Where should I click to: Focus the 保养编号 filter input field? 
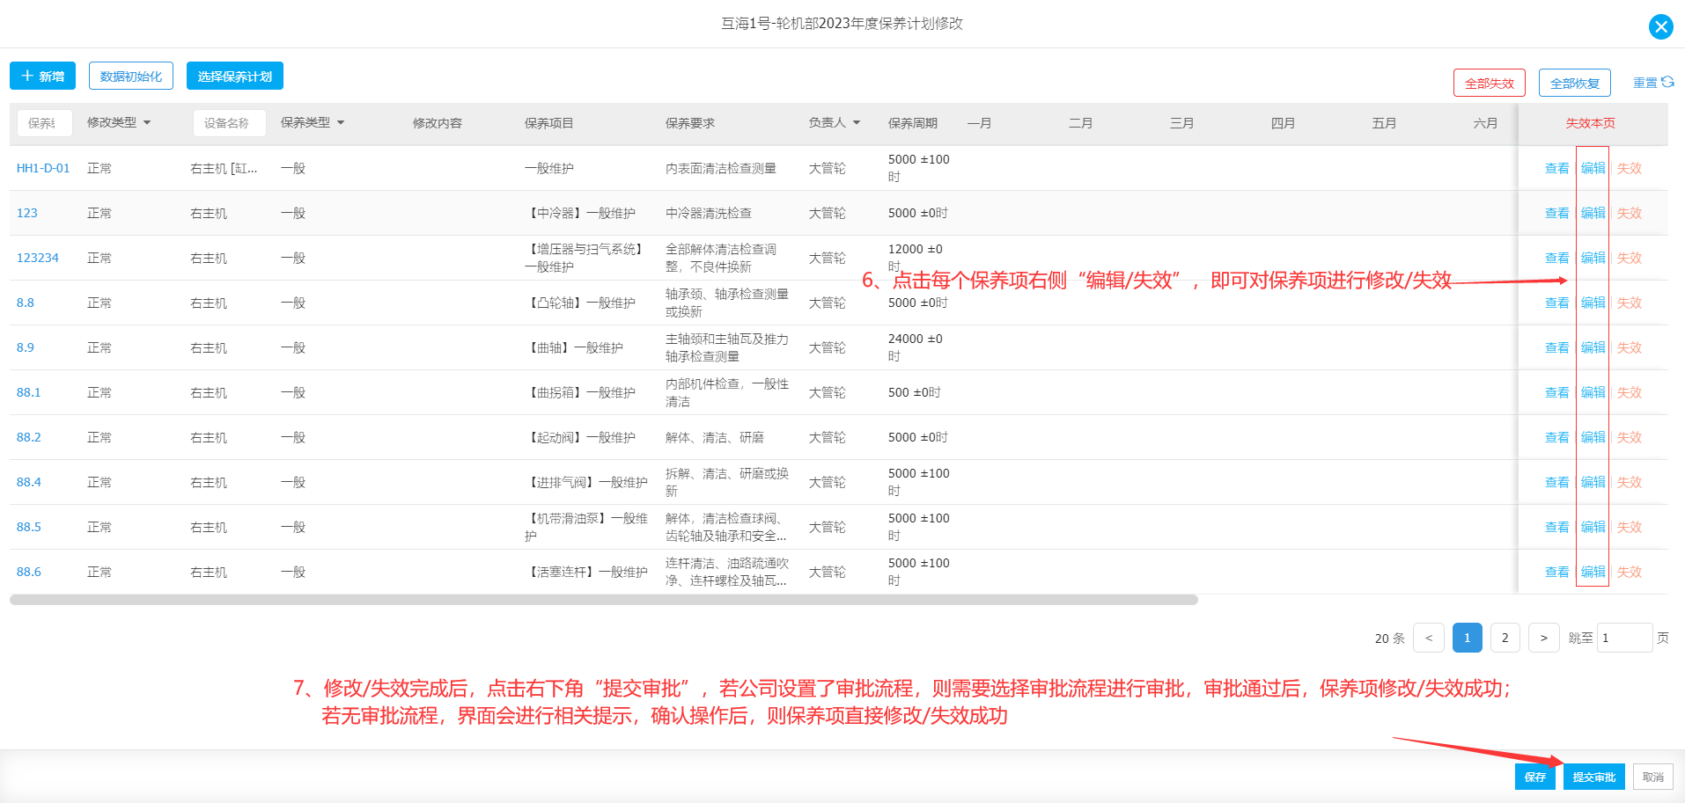pyautogui.click(x=43, y=123)
